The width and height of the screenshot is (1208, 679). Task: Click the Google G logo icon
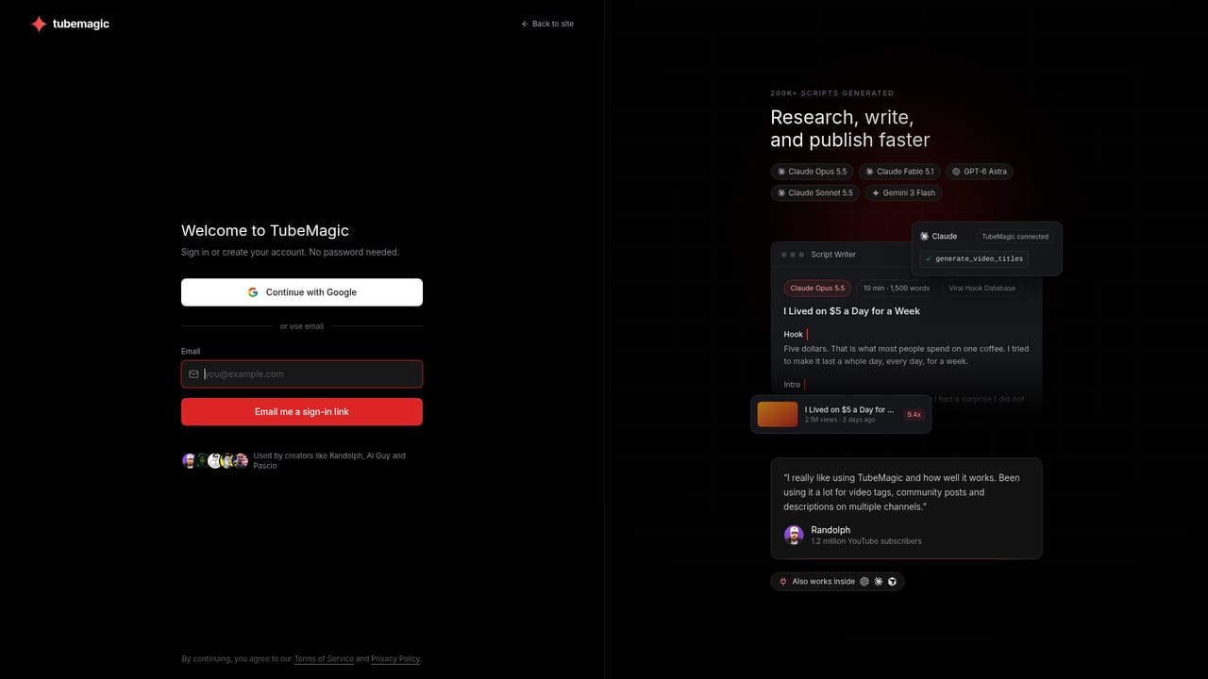pyautogui.click(x=253, y=292)
